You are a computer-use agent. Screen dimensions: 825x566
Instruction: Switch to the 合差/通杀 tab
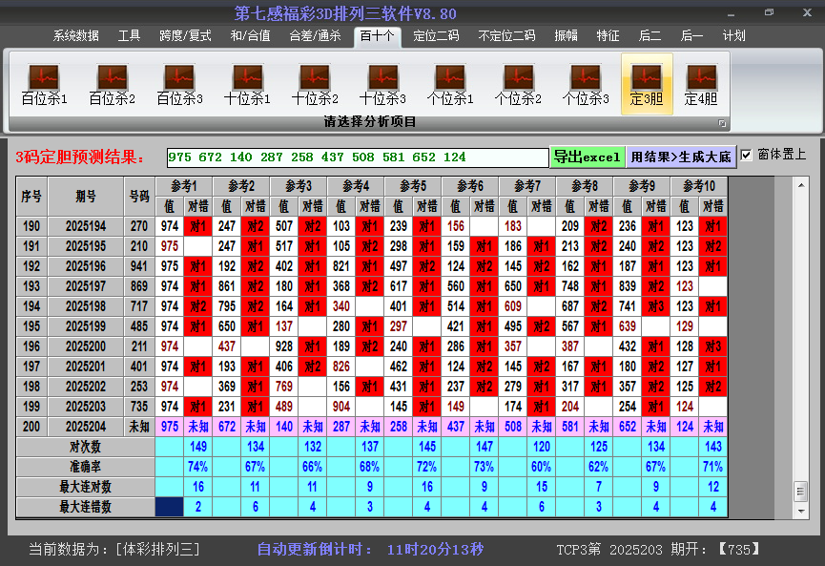(x=315, y=36)
